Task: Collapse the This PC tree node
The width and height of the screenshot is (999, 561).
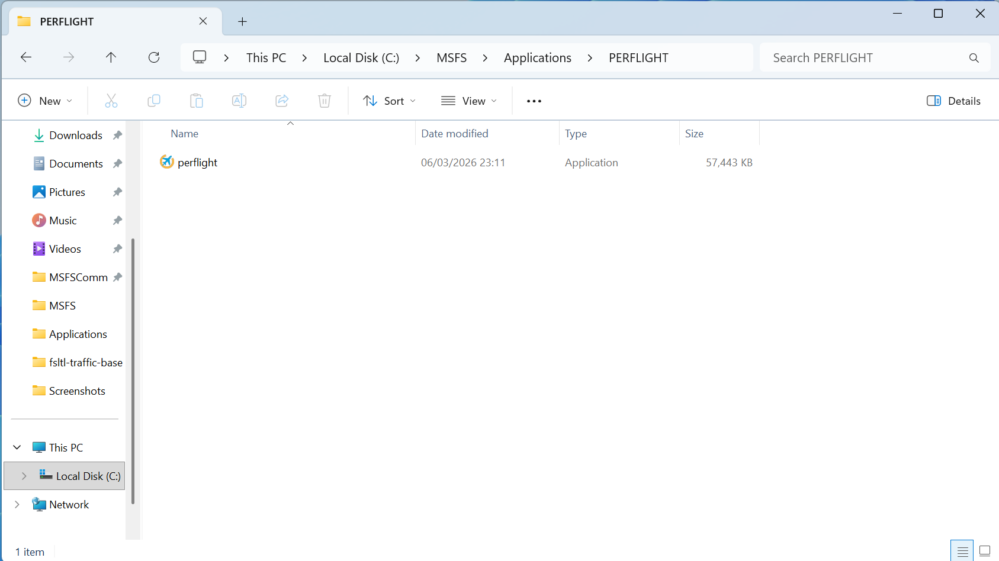Action: [x=17, y=447]
